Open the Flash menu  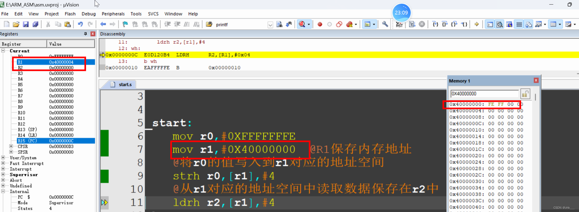click(70, 14)
